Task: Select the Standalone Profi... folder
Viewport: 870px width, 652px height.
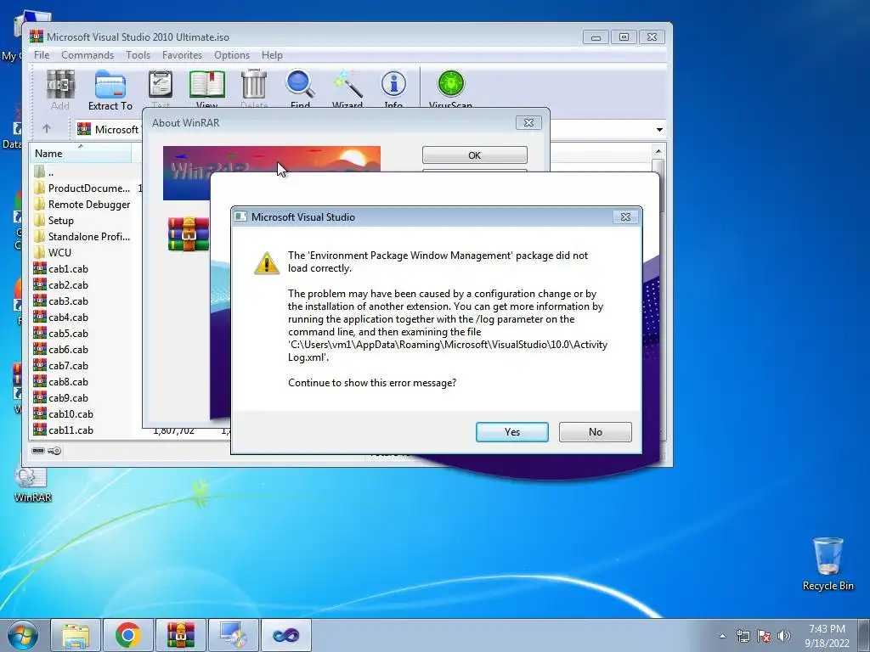Action: [82, 237]
